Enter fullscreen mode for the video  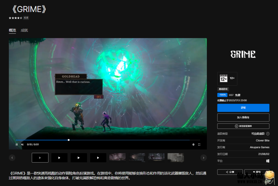click(199, 144)
